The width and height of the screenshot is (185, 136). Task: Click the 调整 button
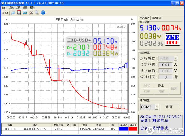tap(161, 91)
